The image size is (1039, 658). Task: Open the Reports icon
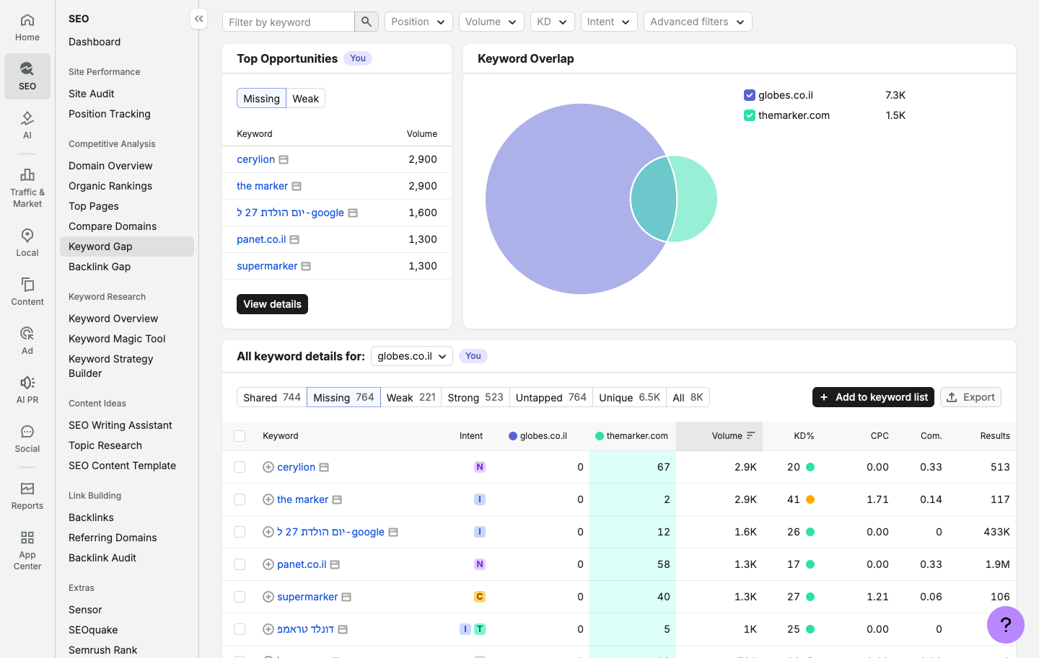click(x=27, y=496)
